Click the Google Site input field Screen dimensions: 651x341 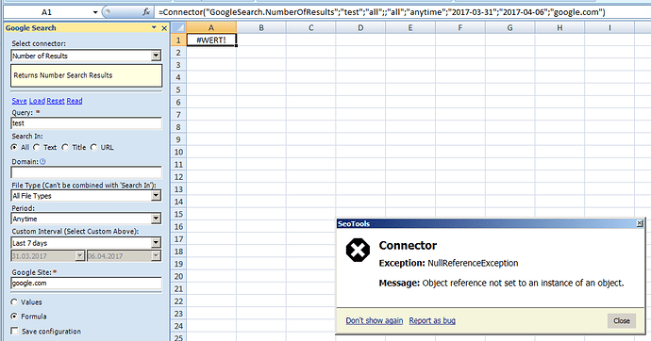(x=87, y=284)
